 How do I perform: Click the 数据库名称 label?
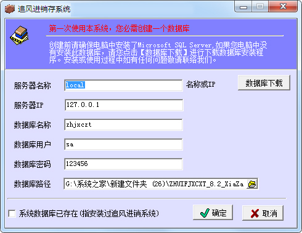pyautogui.click(x=32, y=125)
